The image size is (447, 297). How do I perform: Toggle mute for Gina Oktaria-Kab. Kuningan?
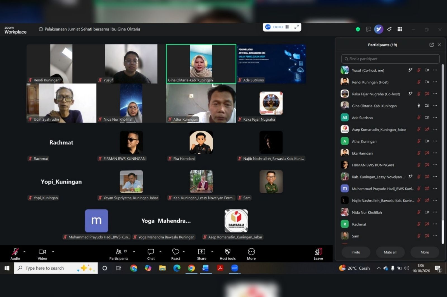(419, 106)
